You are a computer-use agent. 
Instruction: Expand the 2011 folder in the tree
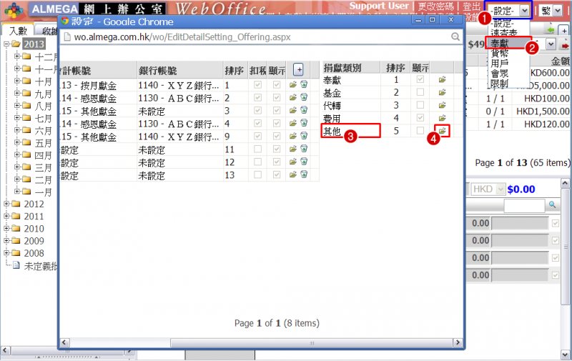pos(6,216)
